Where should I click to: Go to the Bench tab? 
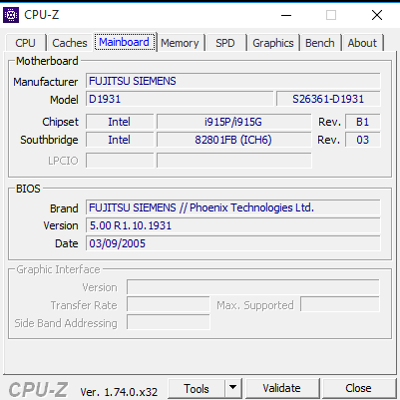point(320,43)
